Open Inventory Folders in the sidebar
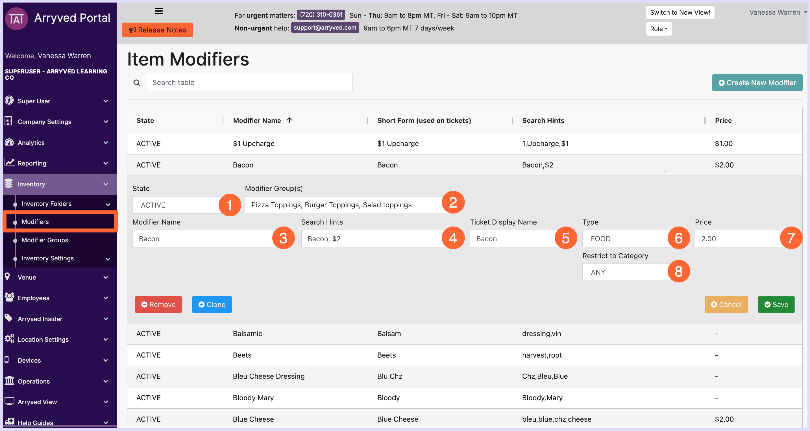 (47, 204)
